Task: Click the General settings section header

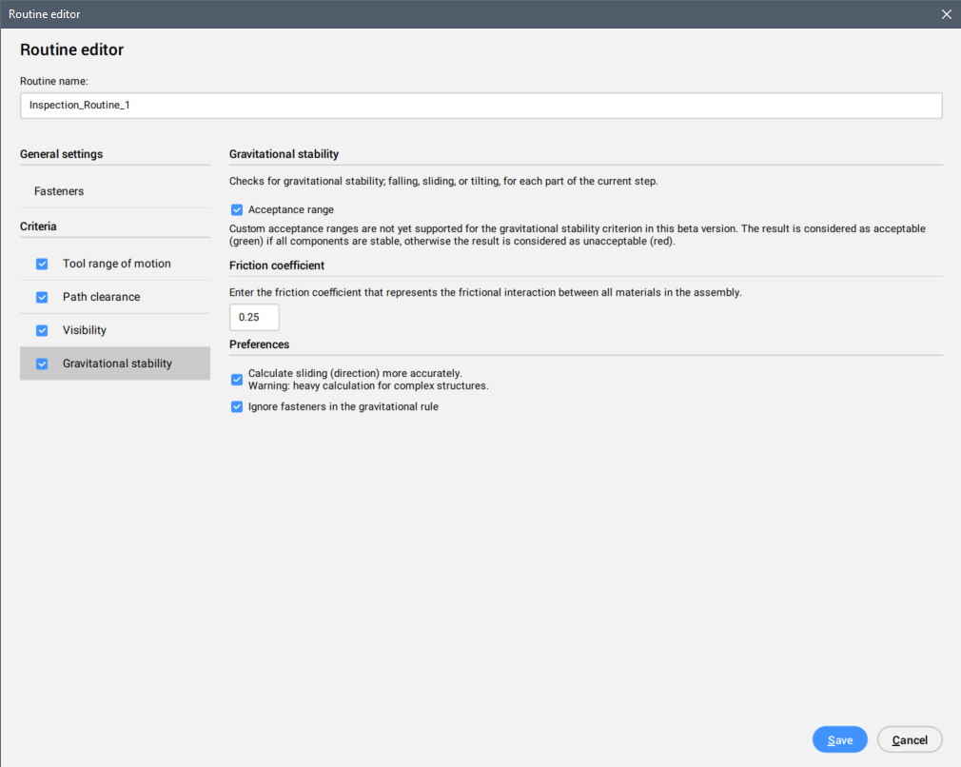Action: pyautogui.click(x=62, y=154)
